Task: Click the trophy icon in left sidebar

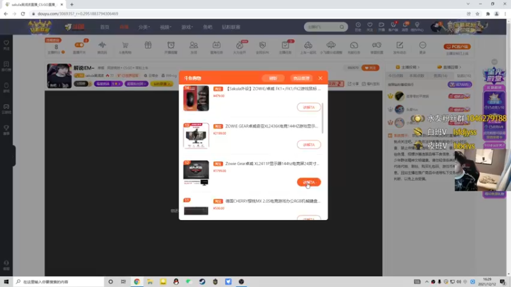Action: point(6,129)
